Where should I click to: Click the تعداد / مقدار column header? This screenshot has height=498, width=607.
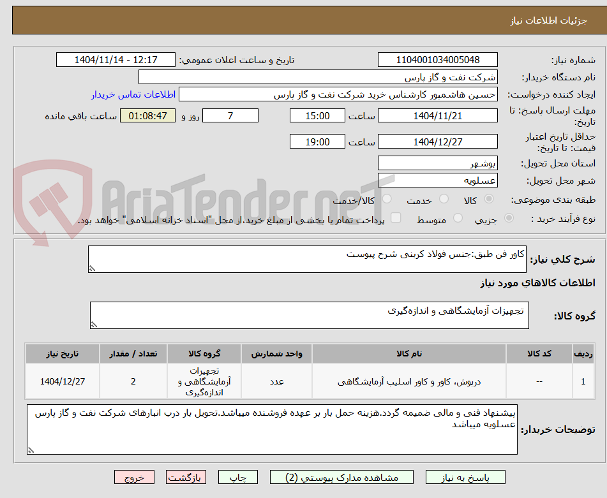pos(133,354)
